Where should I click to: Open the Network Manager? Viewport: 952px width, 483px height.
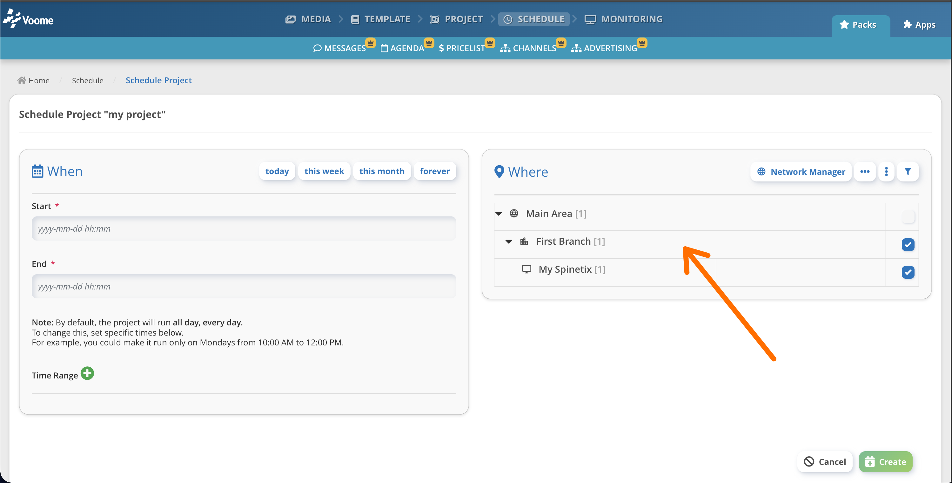click(801, 172)
